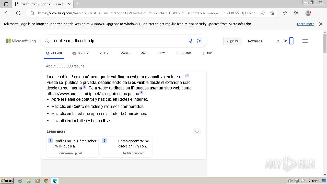
Task: Open answer info icon
Action: pos(197,131)
